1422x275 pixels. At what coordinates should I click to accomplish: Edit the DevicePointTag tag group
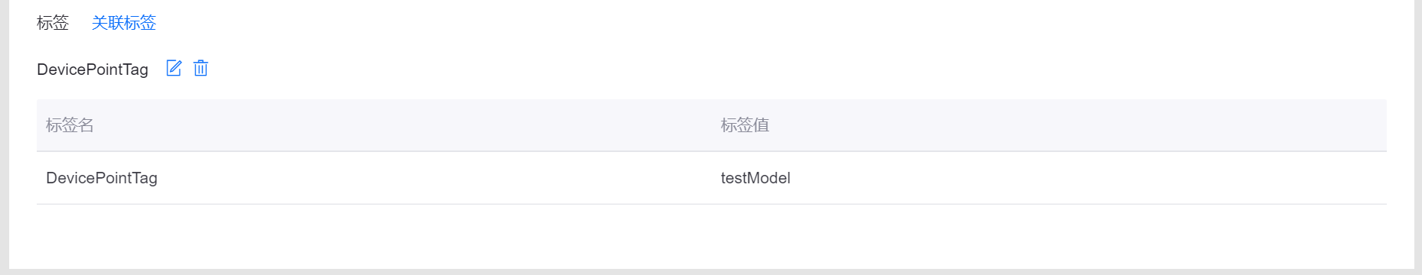pos(174,68)
